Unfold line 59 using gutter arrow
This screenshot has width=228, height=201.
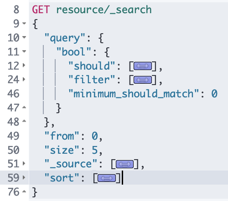coord(24,177)
